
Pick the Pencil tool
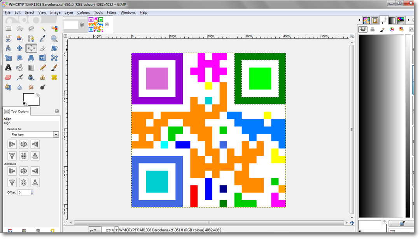click(x=43, y=68)
